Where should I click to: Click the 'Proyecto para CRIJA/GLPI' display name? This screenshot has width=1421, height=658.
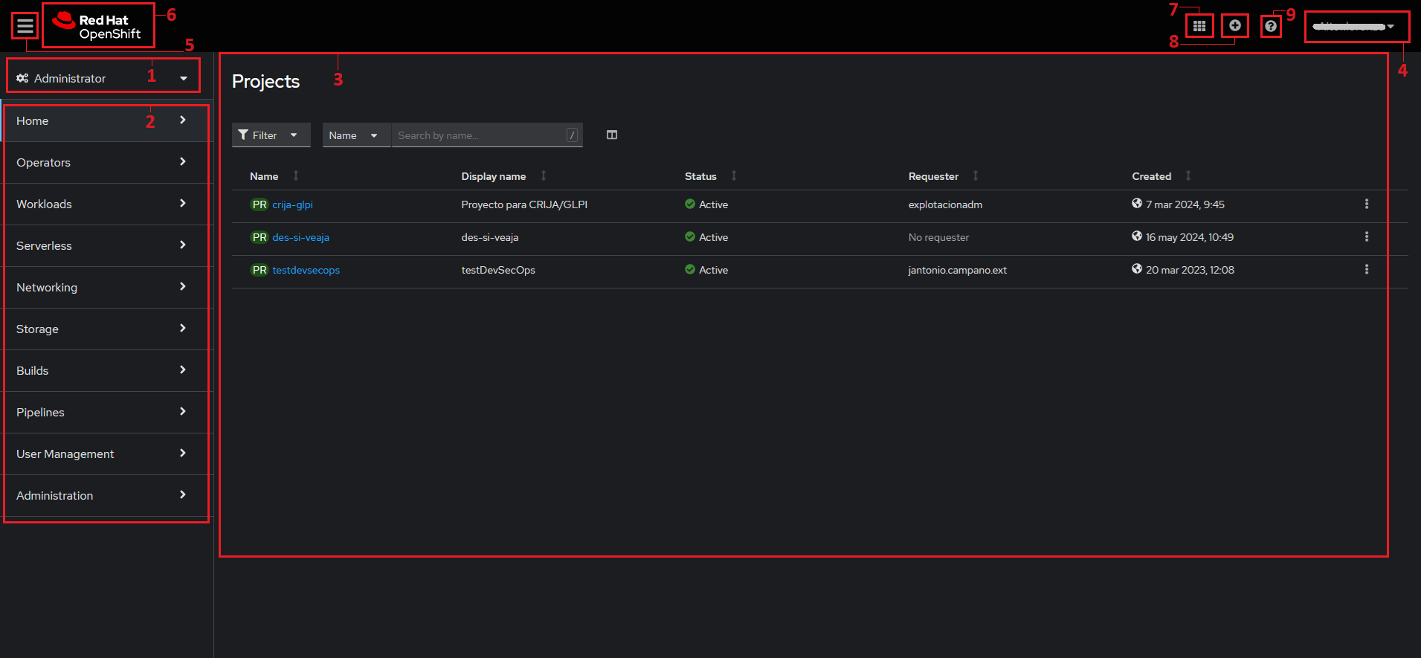point(524,204)
